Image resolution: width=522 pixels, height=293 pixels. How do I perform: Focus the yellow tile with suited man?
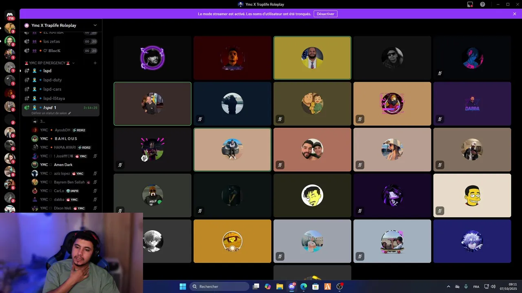coord(312,58)
